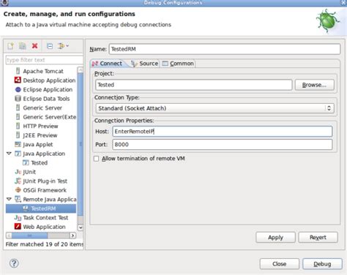
Task: Click the tree's horizontal scrollbar left arrow
Action: click(x=9, y=236)
